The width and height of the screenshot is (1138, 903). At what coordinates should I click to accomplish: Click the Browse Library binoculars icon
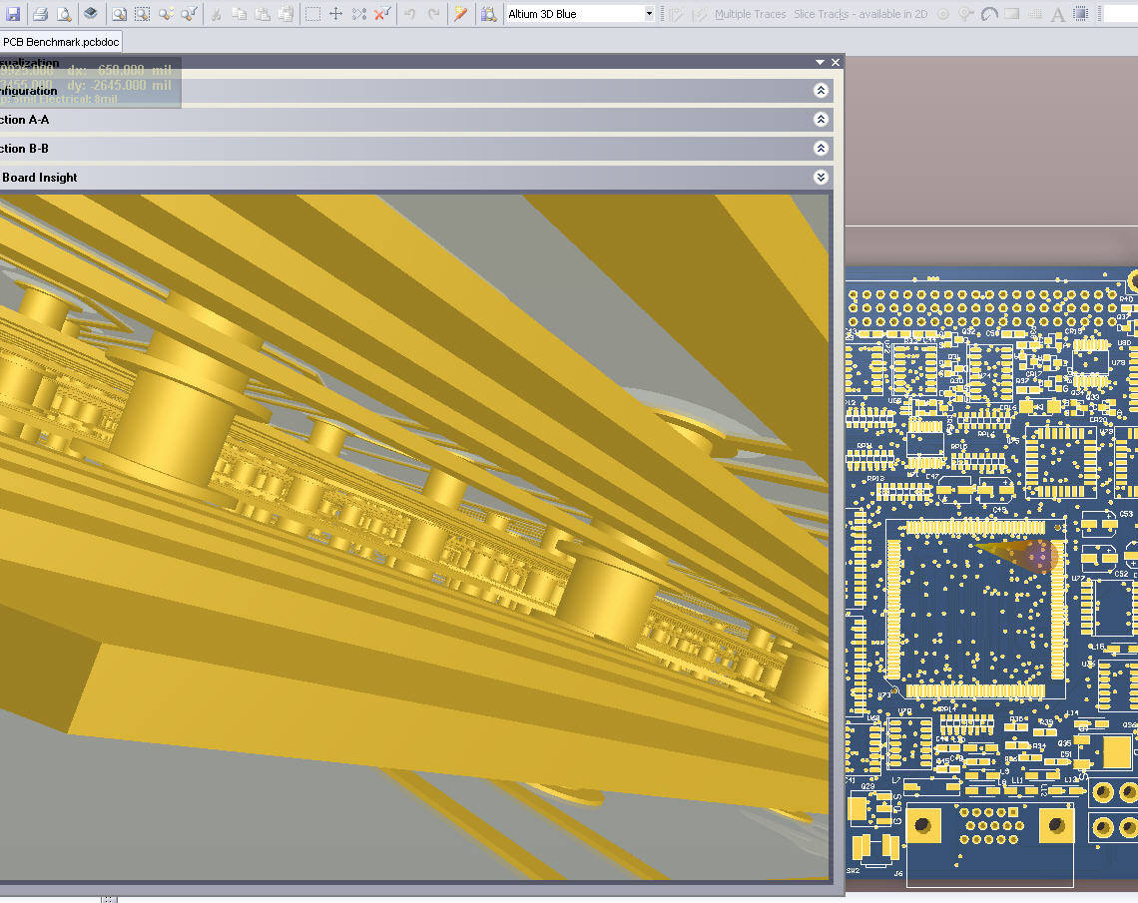489,13
